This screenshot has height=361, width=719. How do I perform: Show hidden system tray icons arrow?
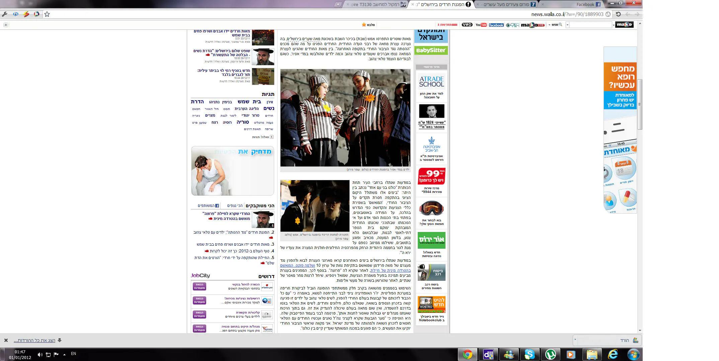(x=64, y=354)
